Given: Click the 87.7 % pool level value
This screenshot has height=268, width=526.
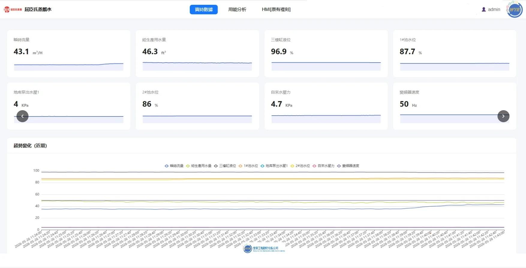Looking at the screenshot, I should [x=411, y=52].
